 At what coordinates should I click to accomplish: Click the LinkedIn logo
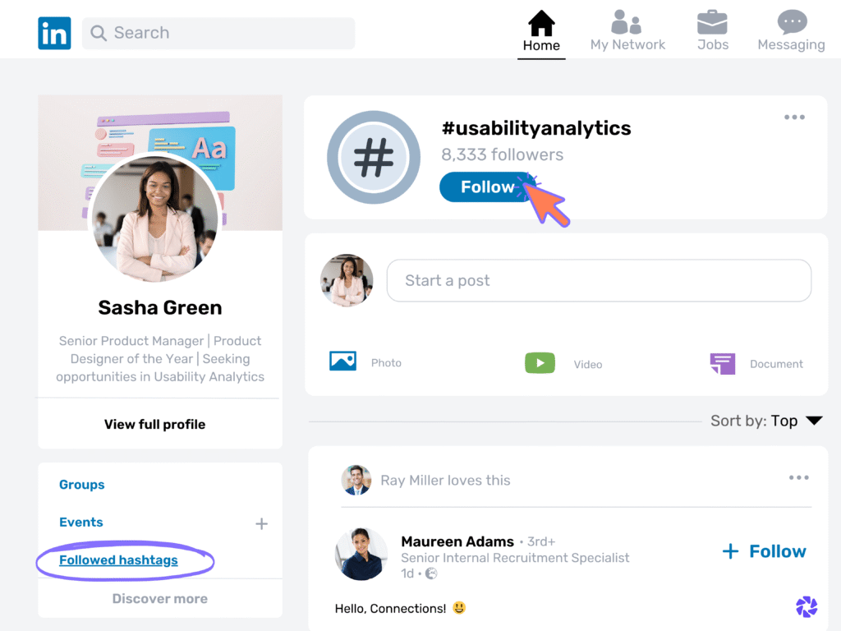pyautogui.click(x=54, y=33)
